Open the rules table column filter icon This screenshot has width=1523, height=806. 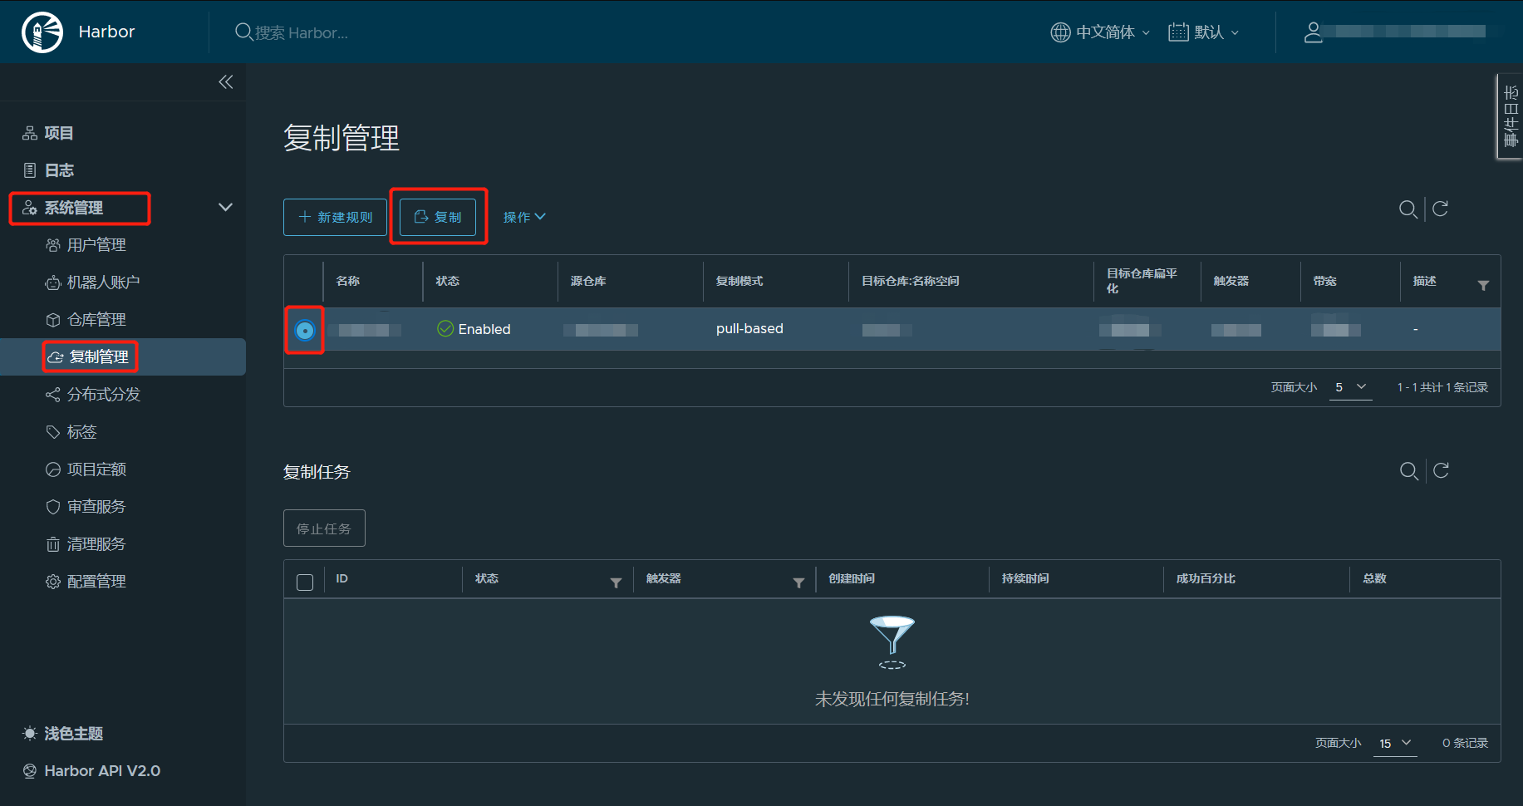pos(1483,285)
